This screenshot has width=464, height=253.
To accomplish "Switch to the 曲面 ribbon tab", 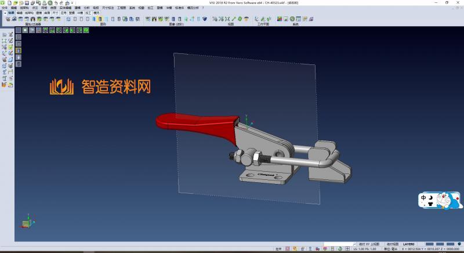I will [x=47, y=13].
